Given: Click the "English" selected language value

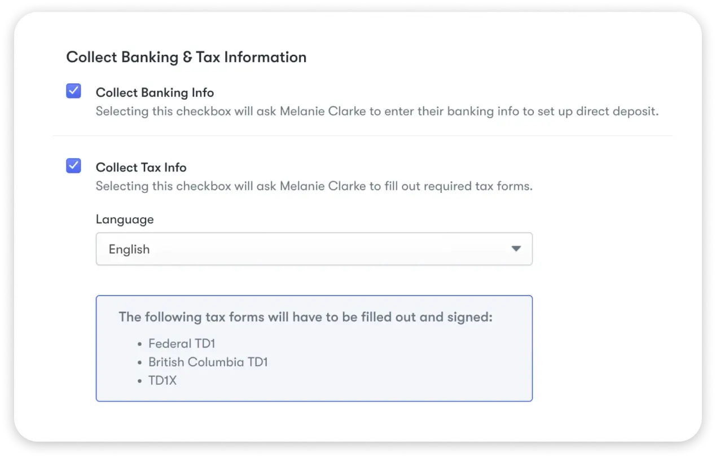Looking at the screenshot, I should click(x=129, y=249).
